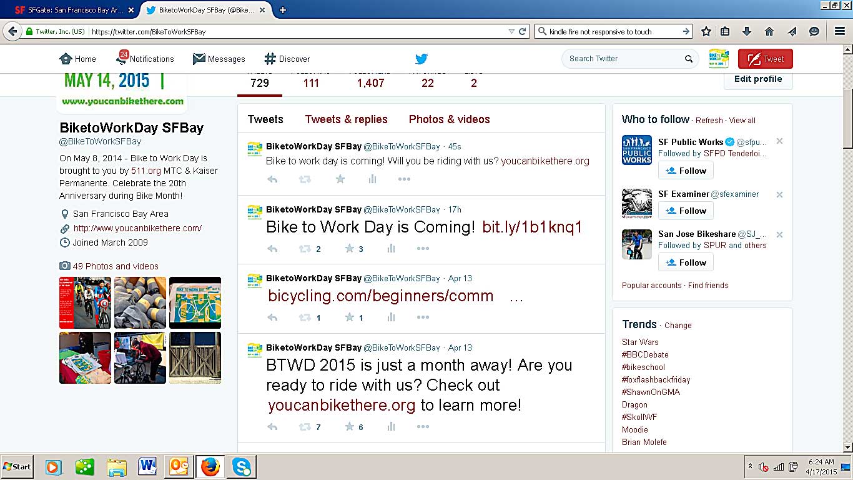The height and width of the screenshot is (480, 853).
Task: Click the red Tweet compose button
Action: [x=766, y=59]
